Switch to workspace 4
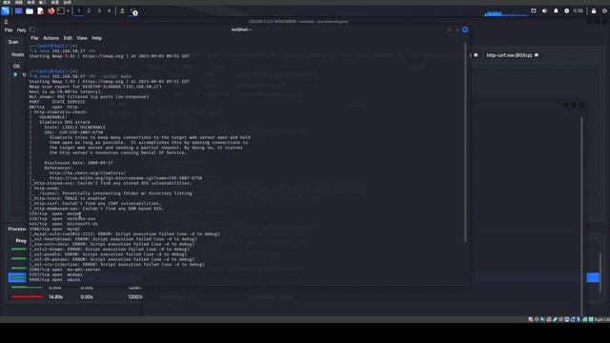610x343 pixels. point(109,10)
